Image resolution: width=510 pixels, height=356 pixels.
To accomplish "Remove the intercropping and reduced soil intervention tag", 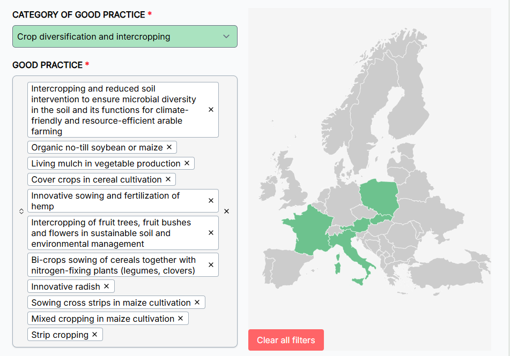I will click(x=211, y=110).
